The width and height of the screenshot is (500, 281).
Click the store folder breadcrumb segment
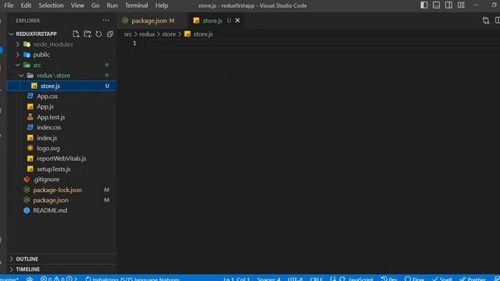click(169, 34)
